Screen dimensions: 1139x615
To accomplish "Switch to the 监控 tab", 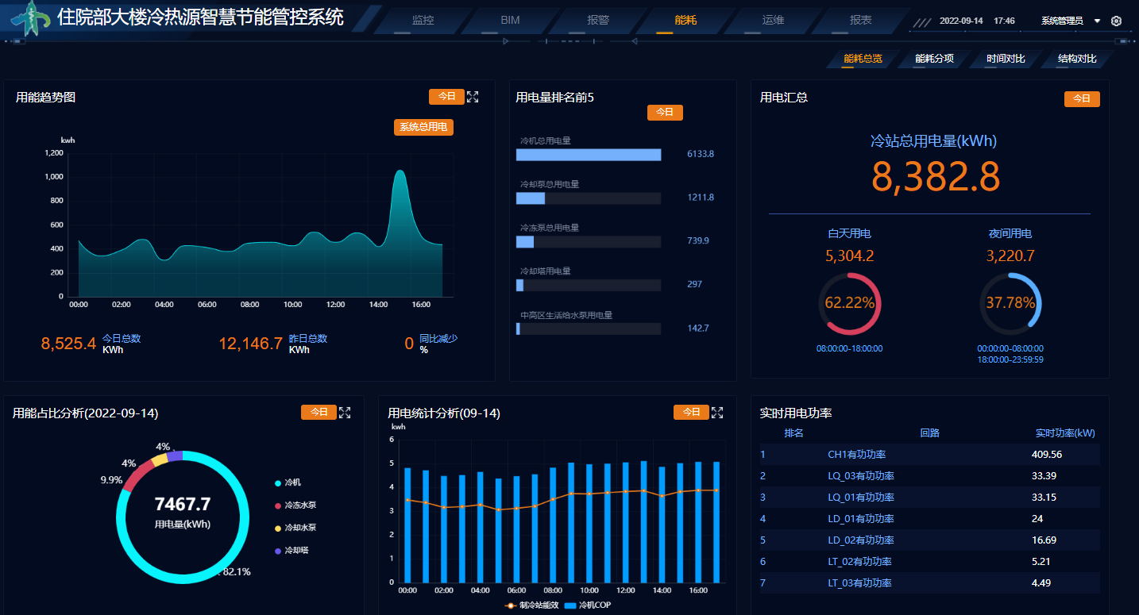I will 423,20.
